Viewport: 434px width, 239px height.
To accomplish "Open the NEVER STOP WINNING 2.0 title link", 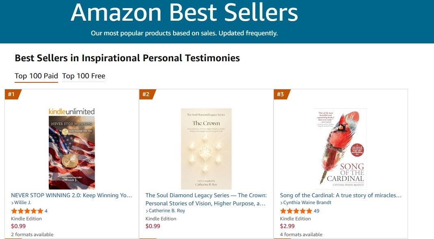I will tap(72, 195).
